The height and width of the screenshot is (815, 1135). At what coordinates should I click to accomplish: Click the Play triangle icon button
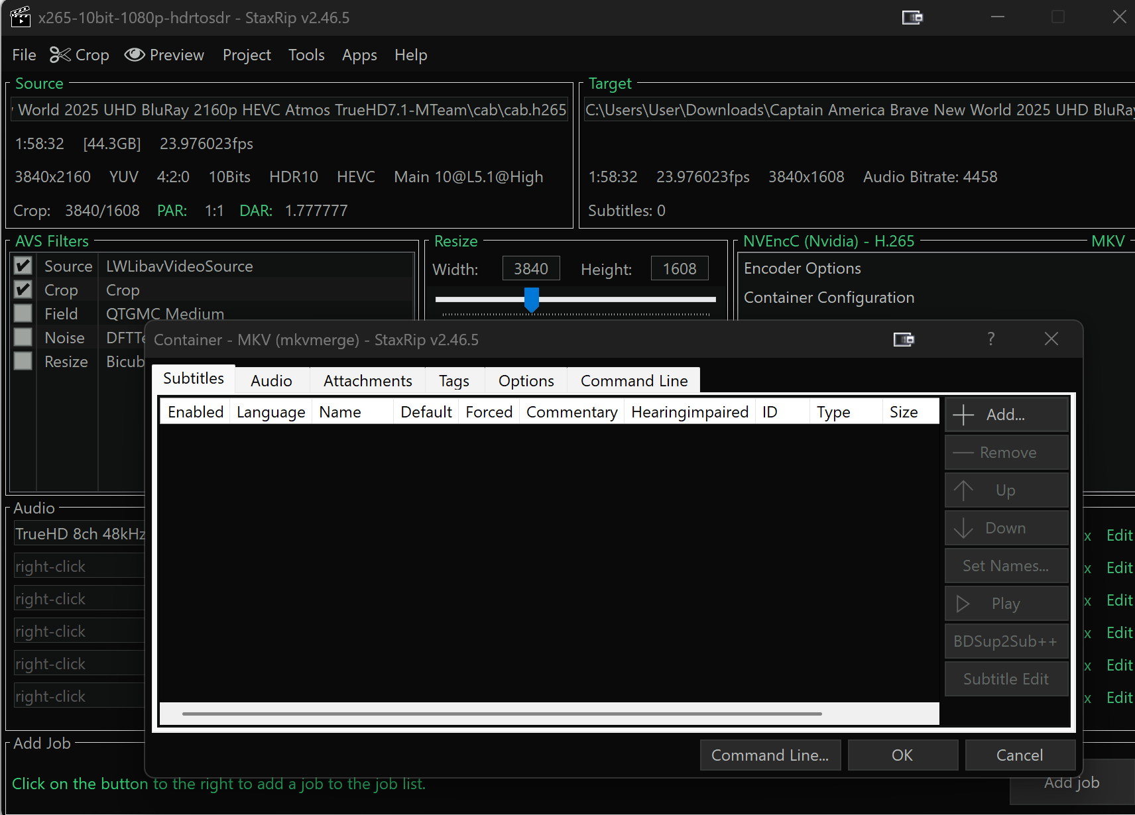[963, 604]
